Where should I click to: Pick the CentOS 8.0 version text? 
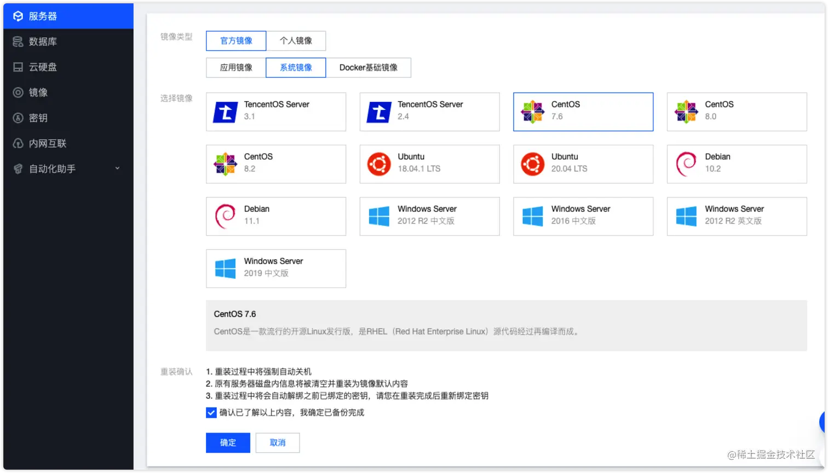(711, 116)
